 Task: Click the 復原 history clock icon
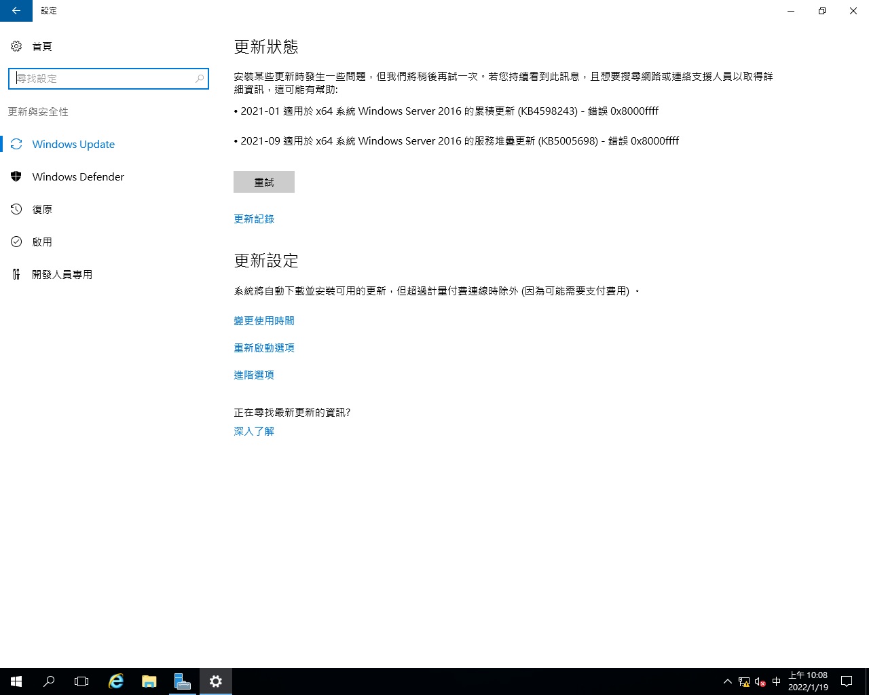point(16,209)
